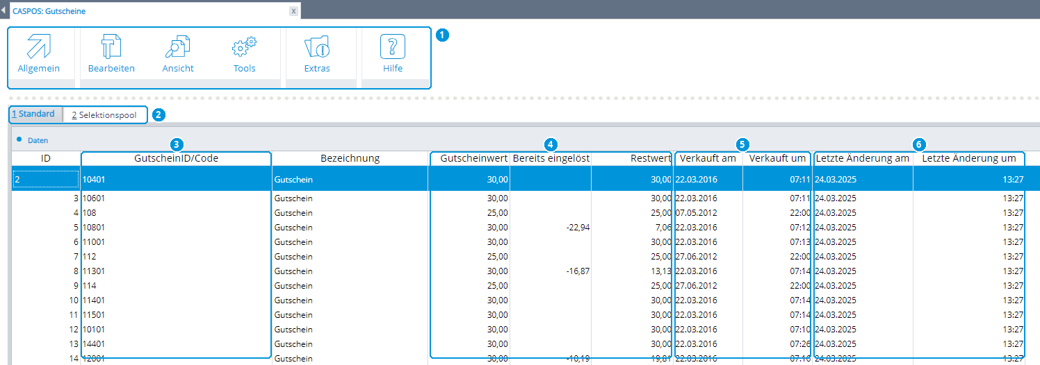The image size is (1040, 365).
Task: Open the Allgemein ribbon group
Action: pyautogui.click(x=39, y=55)
